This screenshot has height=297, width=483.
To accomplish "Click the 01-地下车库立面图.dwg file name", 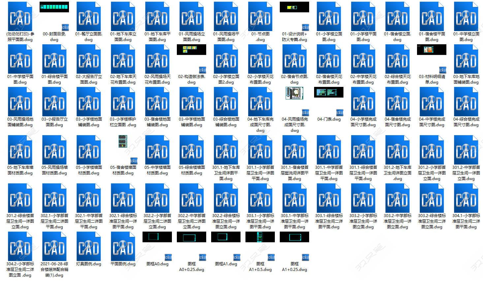I will (123, 37).
